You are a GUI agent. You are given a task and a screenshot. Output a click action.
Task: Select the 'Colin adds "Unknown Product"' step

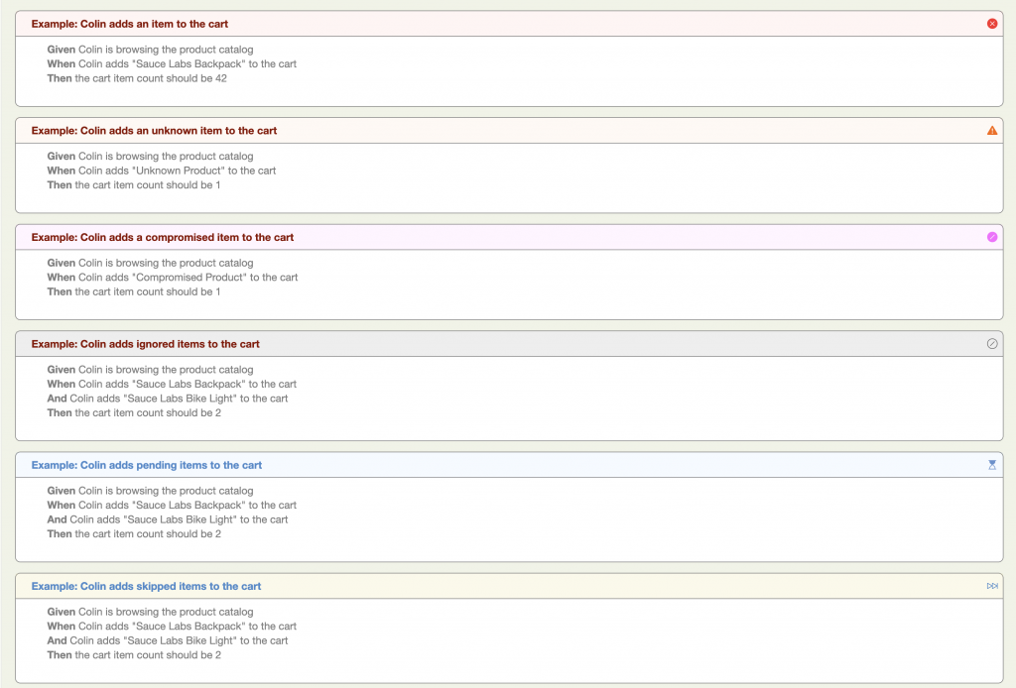click(x=162, y=171)
